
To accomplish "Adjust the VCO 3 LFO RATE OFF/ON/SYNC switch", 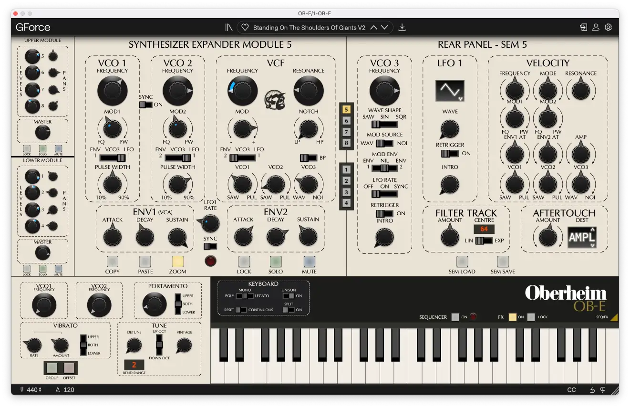I will (x=384, y=194).
